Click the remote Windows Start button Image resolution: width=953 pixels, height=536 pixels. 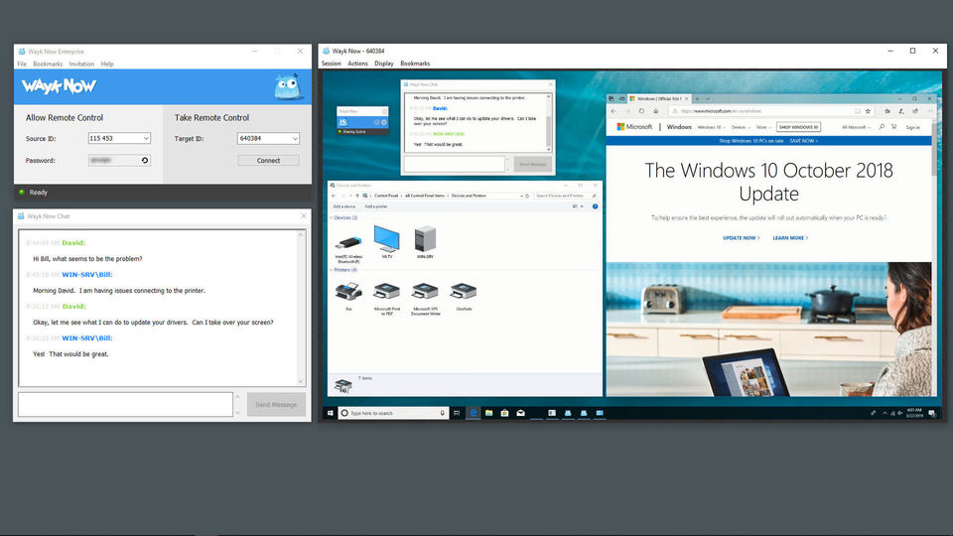pyautogui.click(x=330, y=413)
